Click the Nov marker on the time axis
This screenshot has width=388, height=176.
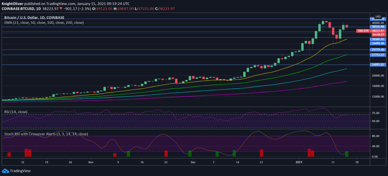coord(91,162)
